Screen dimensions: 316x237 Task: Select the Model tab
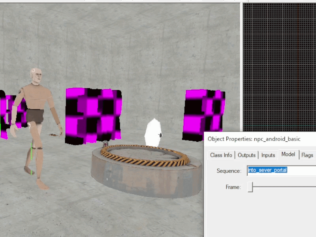point(288,154)
